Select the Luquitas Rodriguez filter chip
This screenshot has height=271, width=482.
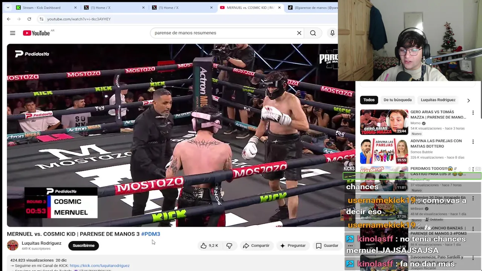coord(438,100)
